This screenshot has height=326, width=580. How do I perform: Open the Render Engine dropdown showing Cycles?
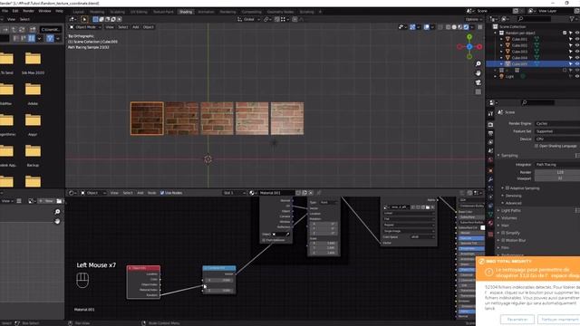[557, 123]
